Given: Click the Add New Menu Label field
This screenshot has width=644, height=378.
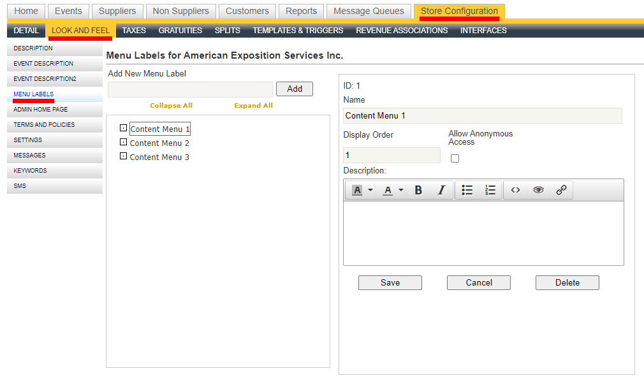Looking at the screenshot, I should (190, 89).
